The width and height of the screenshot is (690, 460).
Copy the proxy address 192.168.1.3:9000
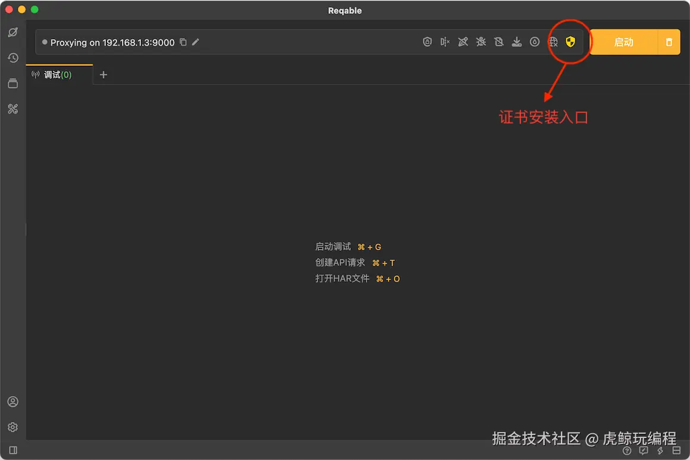click(x=183, y=42)
